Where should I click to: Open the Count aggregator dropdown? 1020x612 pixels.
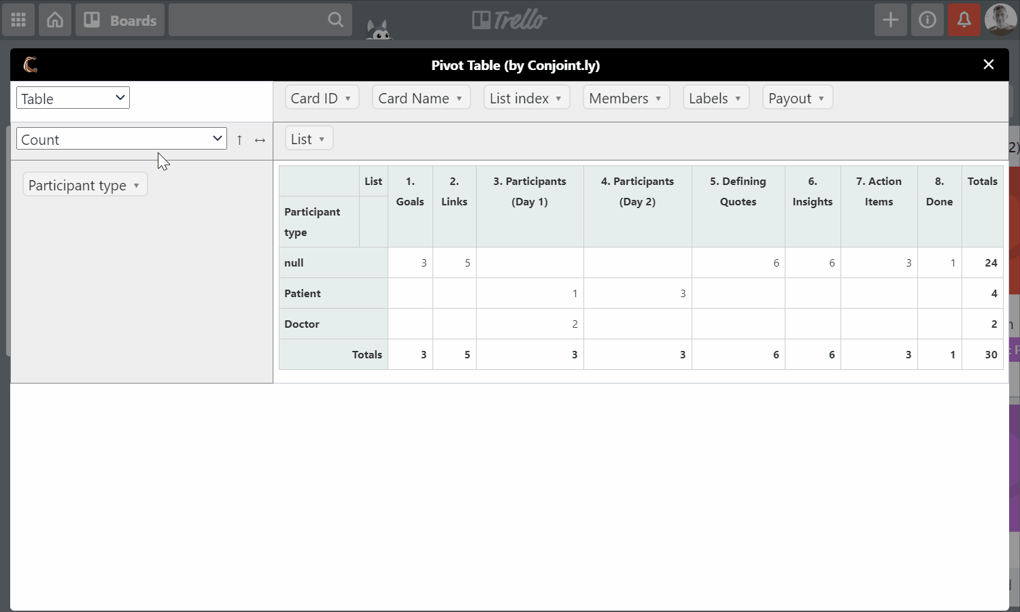(122, 139)
